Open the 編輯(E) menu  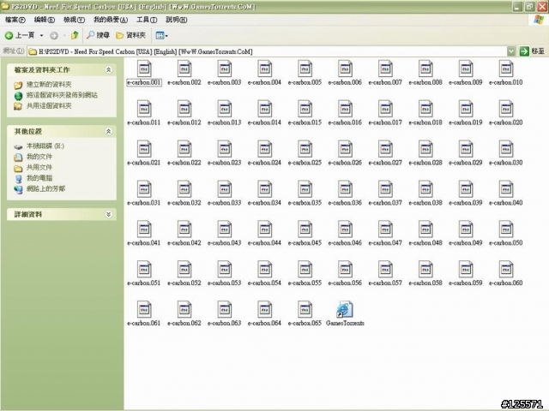click(x=44, y=20)
